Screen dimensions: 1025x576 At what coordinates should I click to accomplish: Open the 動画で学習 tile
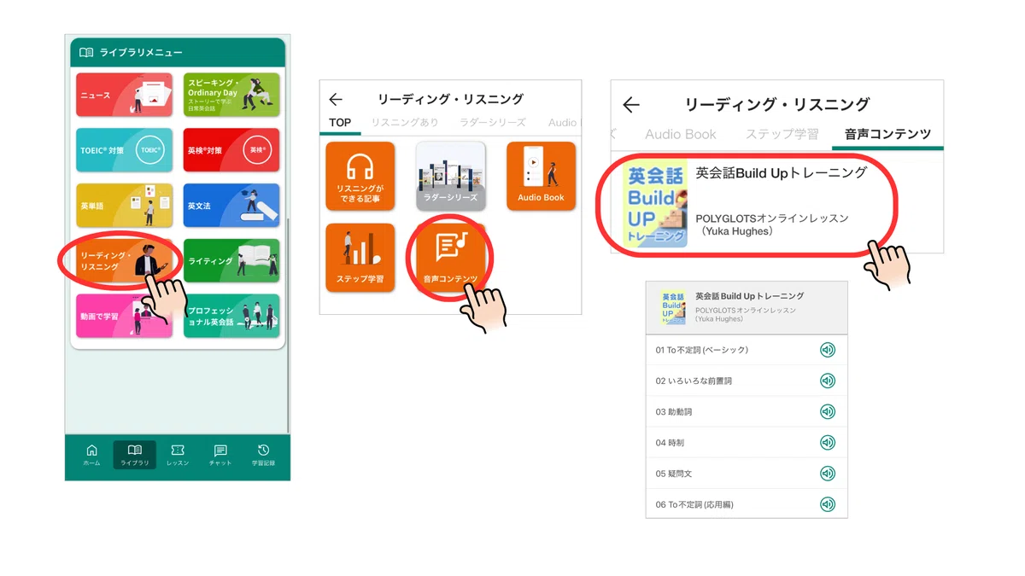tap(124, 316)
